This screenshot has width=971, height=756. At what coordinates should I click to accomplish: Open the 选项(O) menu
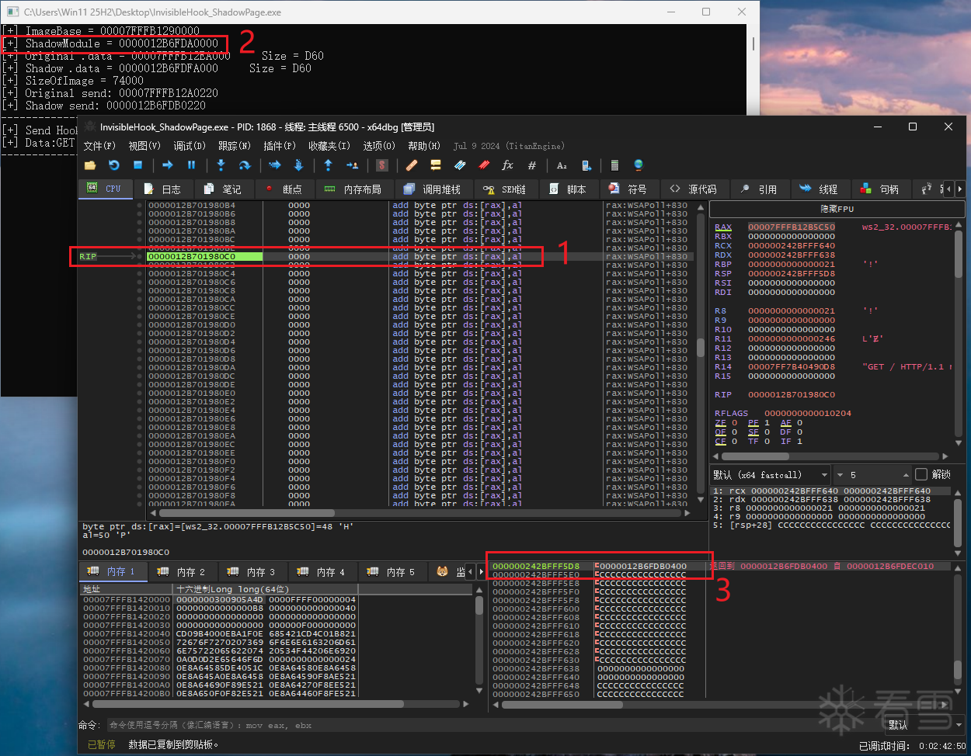pyautogui.click(x=379, y=146)
